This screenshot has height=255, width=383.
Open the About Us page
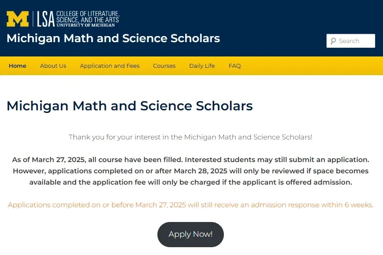(x=53, y=66)
